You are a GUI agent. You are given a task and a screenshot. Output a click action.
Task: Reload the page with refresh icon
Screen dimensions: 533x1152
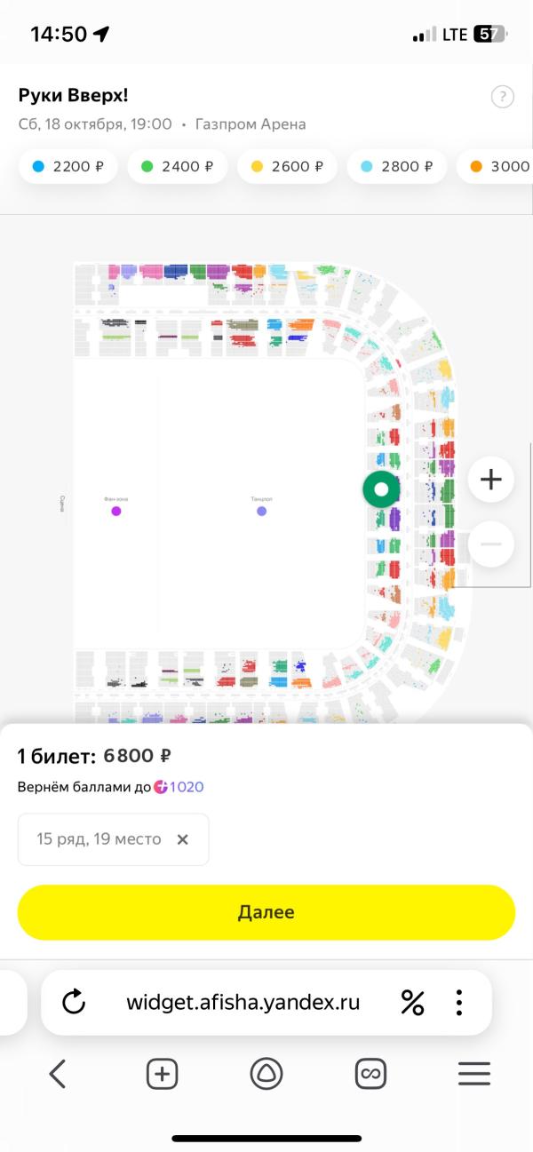[x=74, y=1003]
